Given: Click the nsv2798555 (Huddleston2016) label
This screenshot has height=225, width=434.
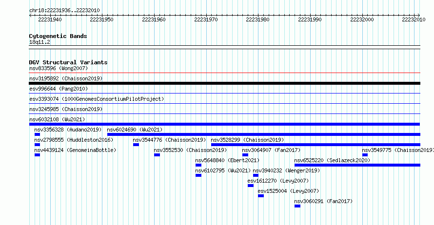Looking at the screenshot, I should 74,140.
